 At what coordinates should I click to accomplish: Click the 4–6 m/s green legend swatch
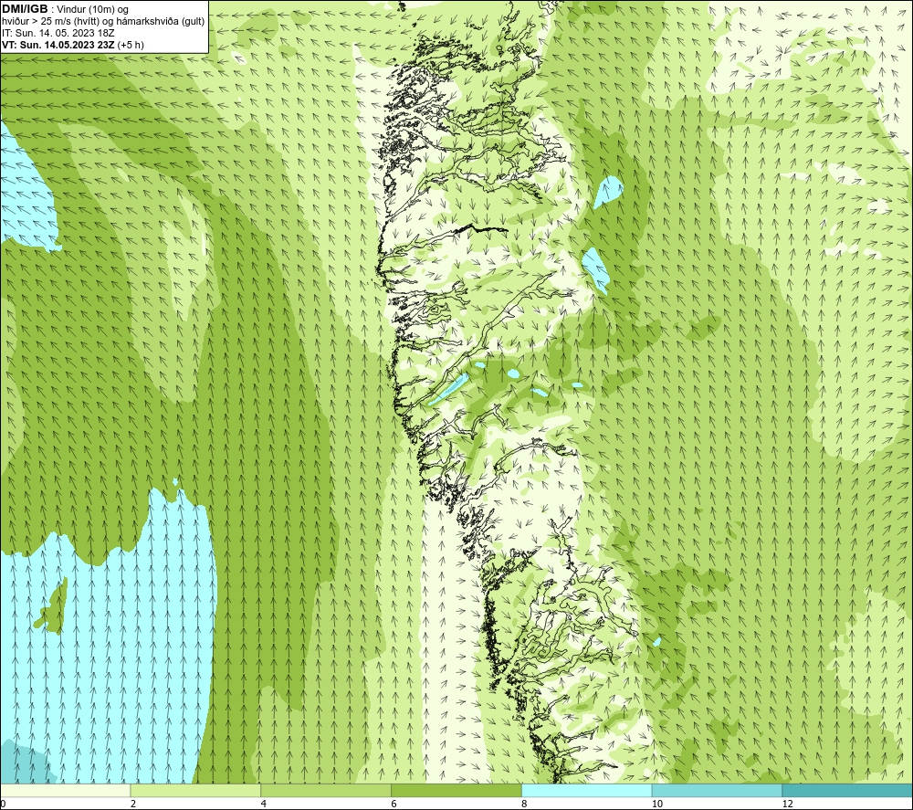pos(326,790)
